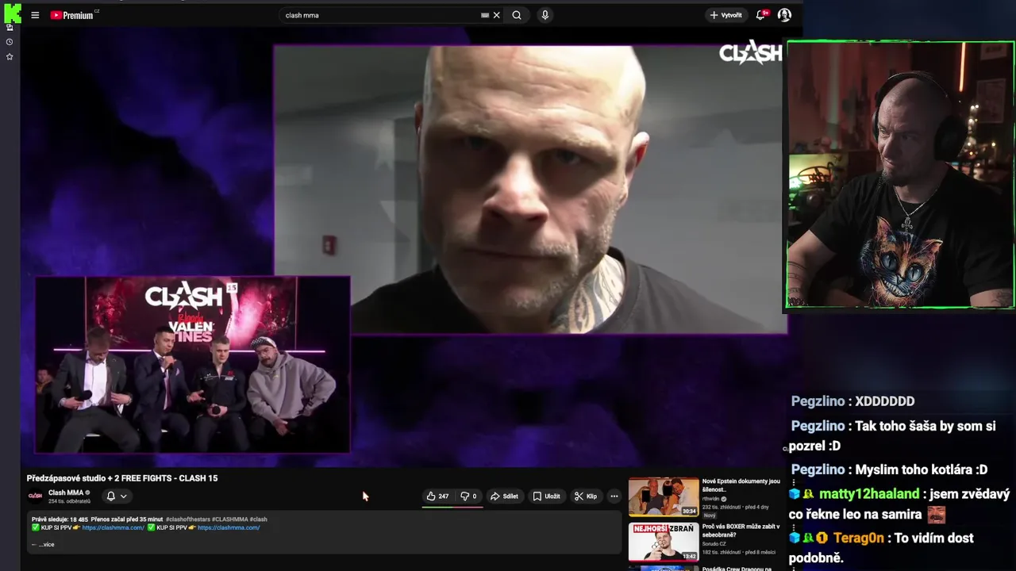Expand the subscription bell notification dropdown
The height and width of the screenshot is (571, 1016).
tap(116, 496)
